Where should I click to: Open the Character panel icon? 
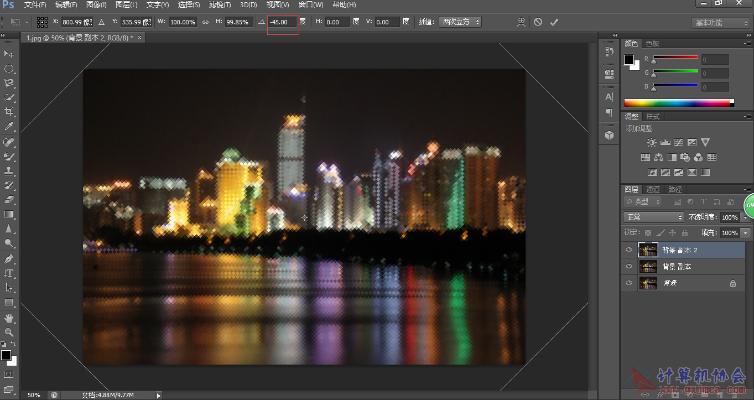click(609, 97)
